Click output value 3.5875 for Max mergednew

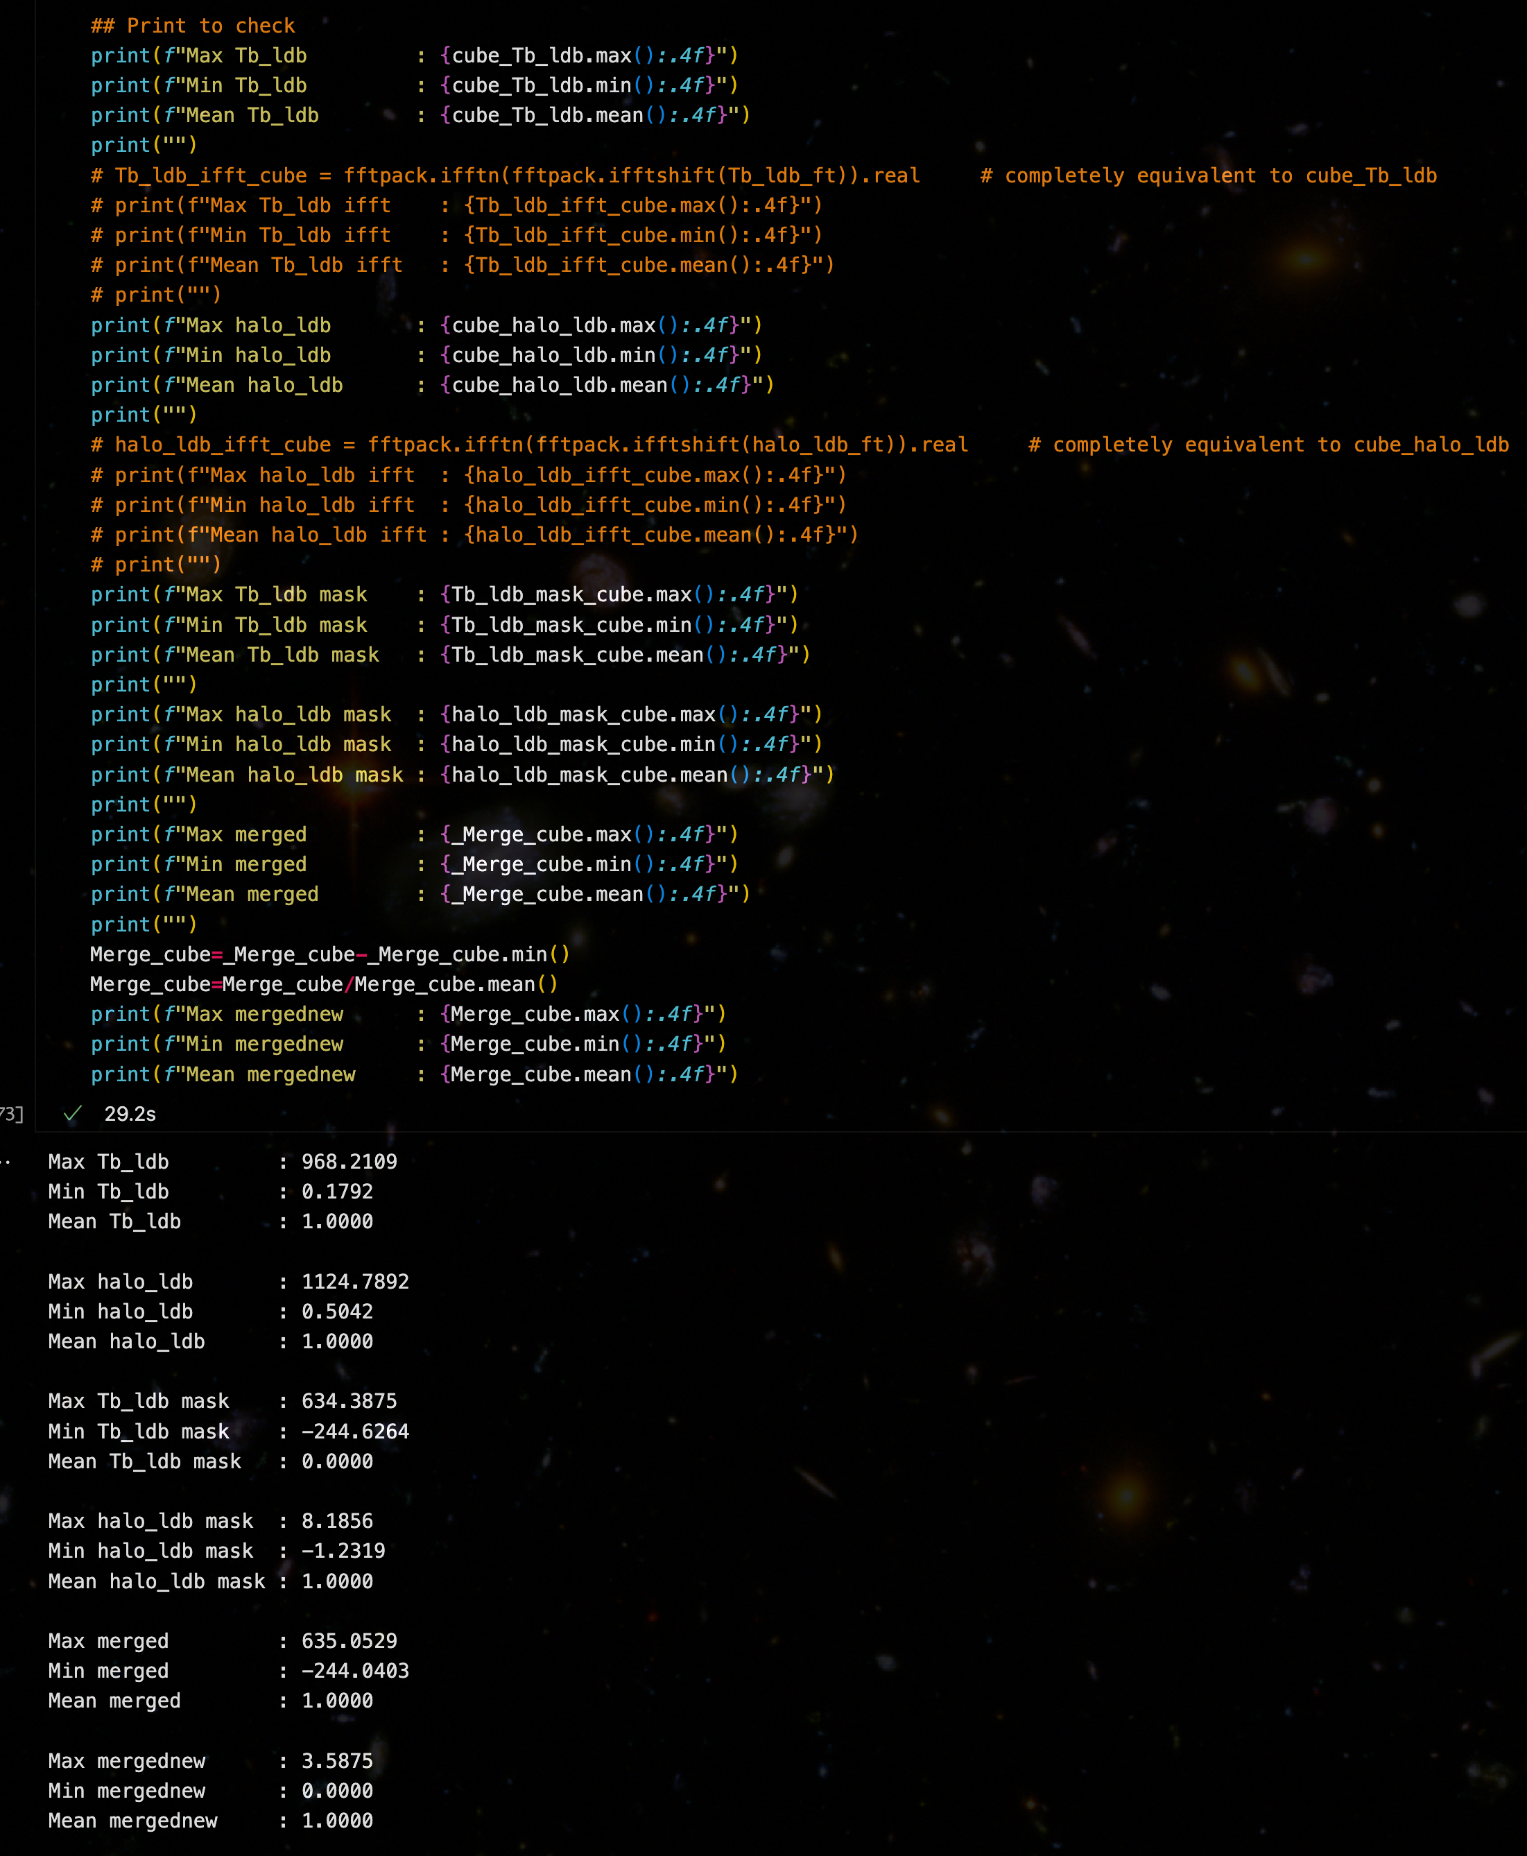click(337, 1761)
